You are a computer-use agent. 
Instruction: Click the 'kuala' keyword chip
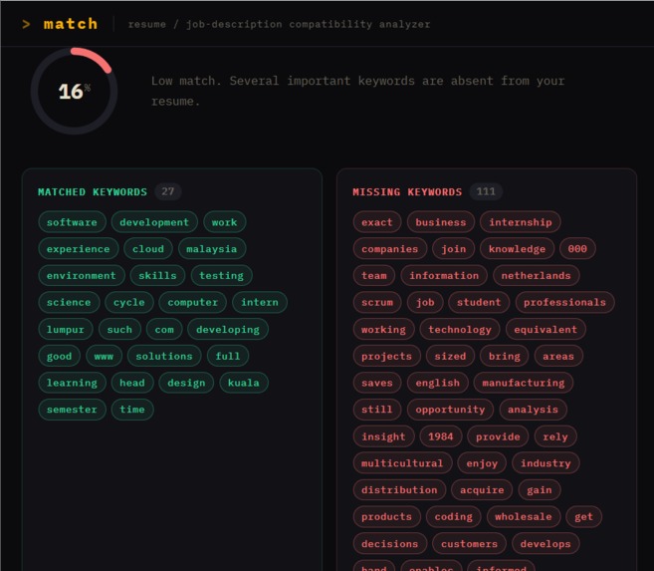coord(244,383)
